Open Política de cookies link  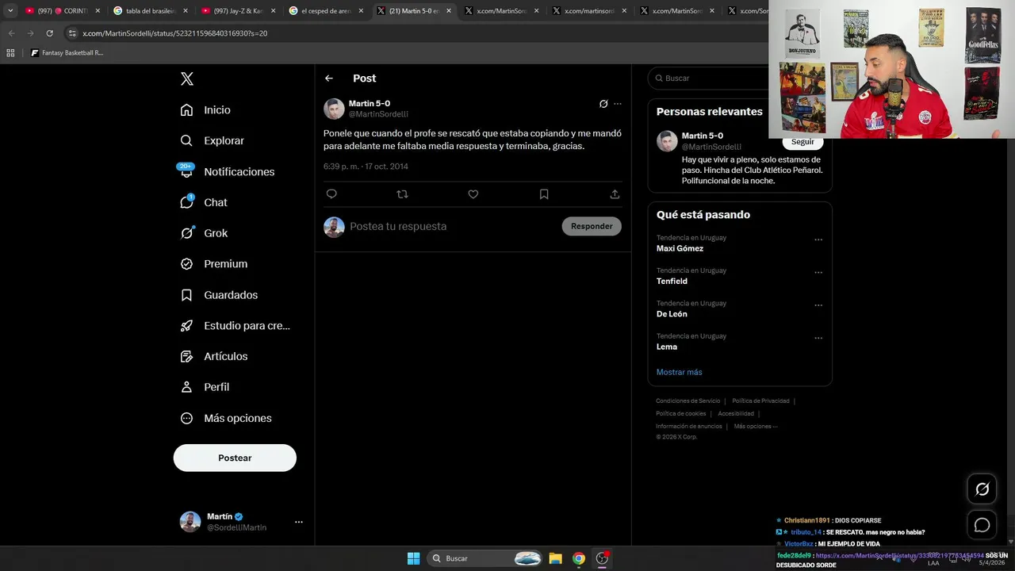680,414
